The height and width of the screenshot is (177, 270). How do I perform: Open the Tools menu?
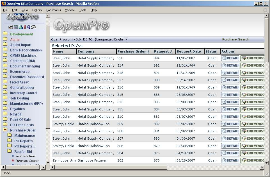[x=83, y=10]
